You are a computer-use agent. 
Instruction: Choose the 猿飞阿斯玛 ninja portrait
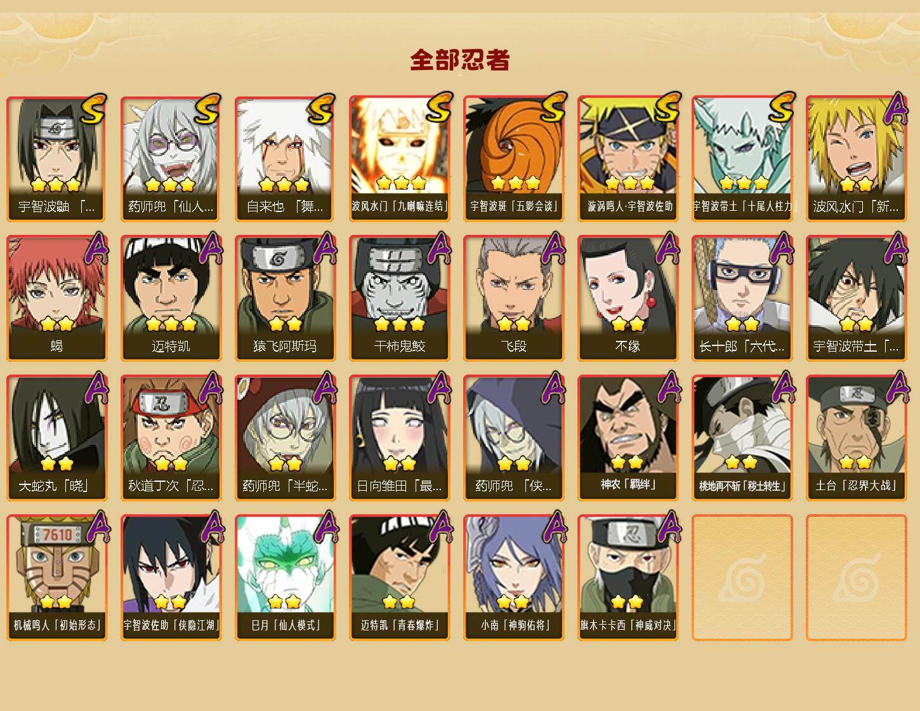(x=285, y=298)
